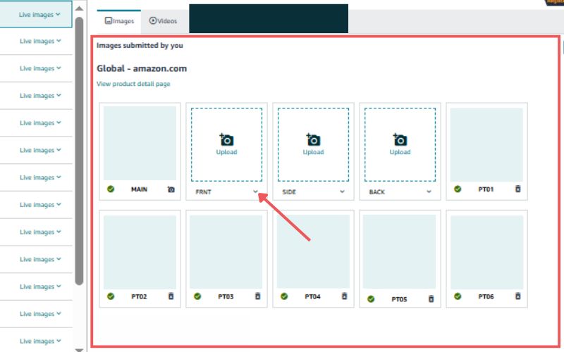The height and width of the screenshot is (352, 564).
Task: Click the green check status icon for PT04
Action: (284, 296)
